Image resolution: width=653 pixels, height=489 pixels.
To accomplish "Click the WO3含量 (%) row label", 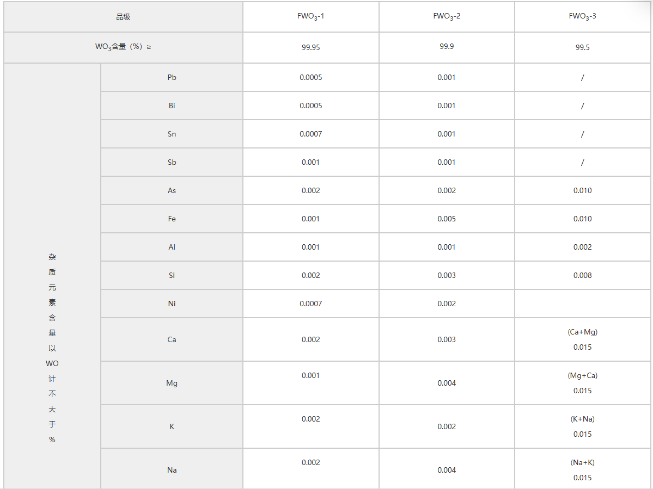I will tap(123, 47).
